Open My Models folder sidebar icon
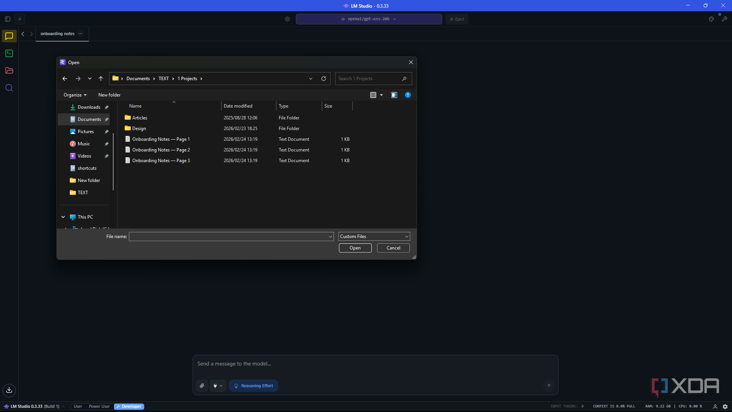This screenshot has width=732, height=412. (x=9, y=71)
